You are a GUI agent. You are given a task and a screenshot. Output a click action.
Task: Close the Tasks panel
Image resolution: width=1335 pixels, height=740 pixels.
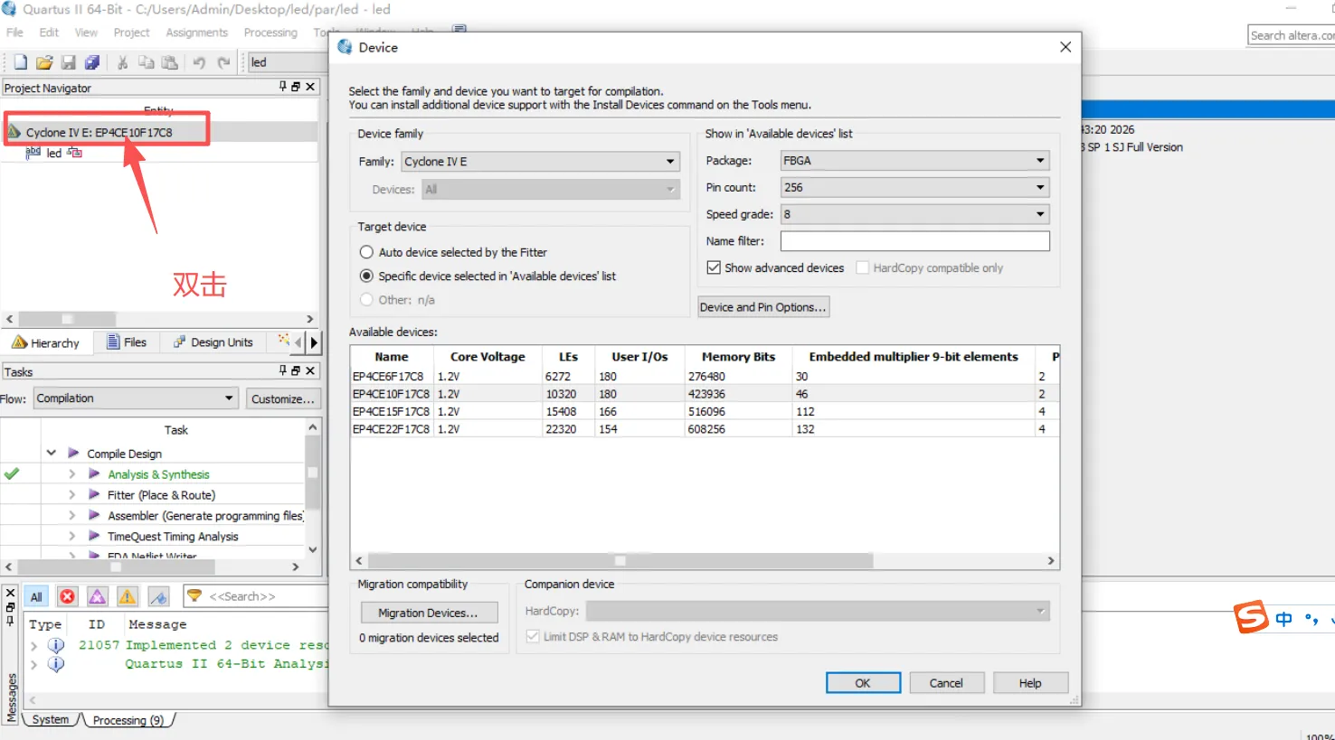(x=310, y=370)
